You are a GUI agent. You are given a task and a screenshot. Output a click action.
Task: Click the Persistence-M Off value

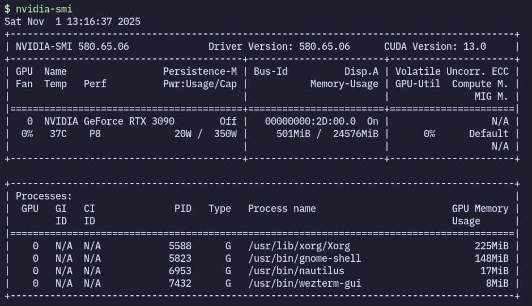point(228,121)
